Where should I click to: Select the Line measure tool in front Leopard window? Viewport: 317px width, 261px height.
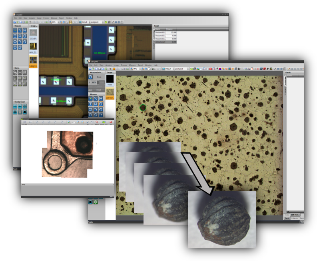[96, 98]
